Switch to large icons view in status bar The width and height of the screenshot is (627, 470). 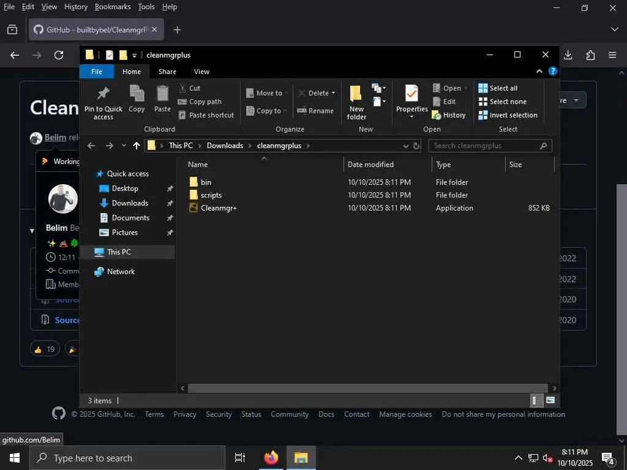tap(550, 400)
